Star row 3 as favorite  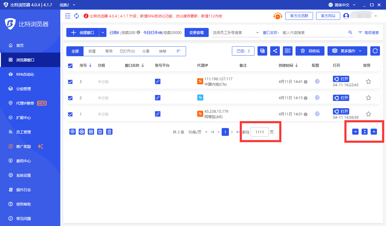pyautogui.click(x=368, y=81)
